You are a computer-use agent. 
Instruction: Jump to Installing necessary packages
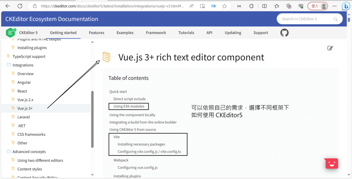[x=141, y=144]
